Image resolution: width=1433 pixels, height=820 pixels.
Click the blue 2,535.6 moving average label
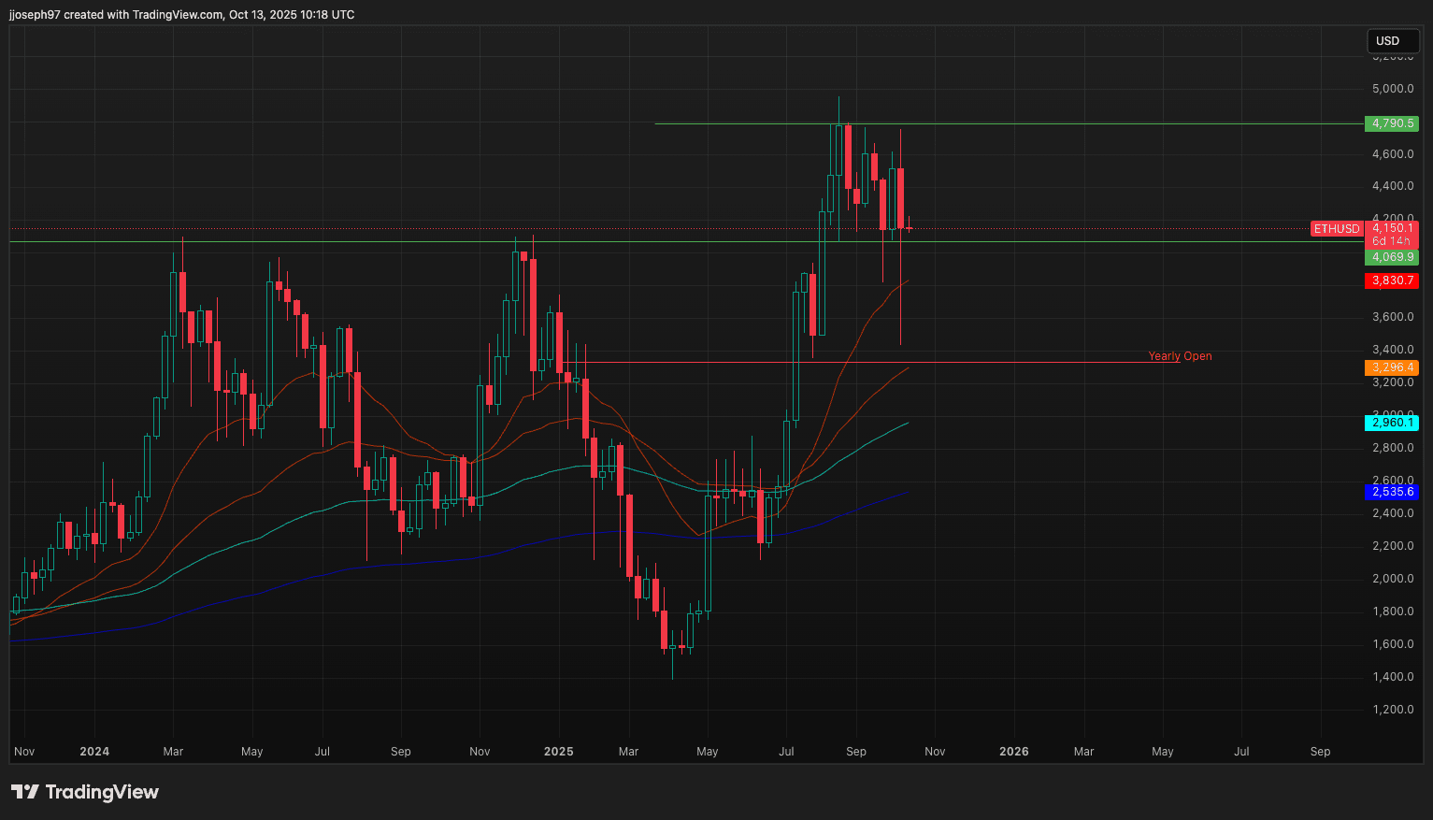point(1391,492)
